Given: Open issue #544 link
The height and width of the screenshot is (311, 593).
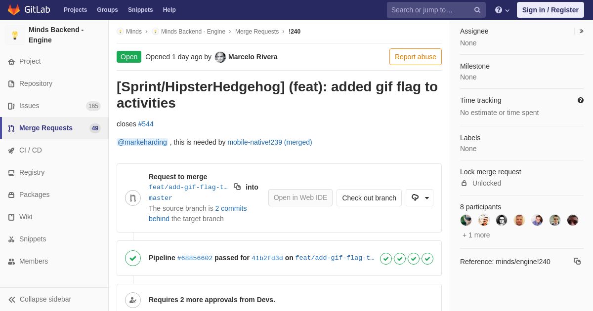Looking at the screenshot, I should [x=146, y=124].
